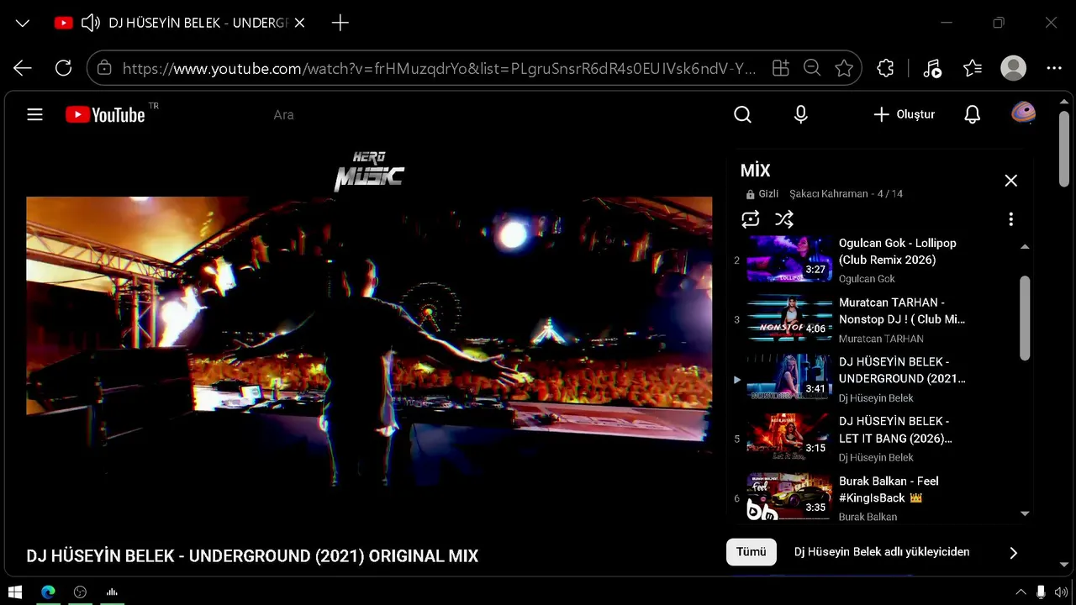Open the add-to-collections icon in the address bar
Image resolution: width=1076 pixels, height=605 pixels.
[x=781, y=68]
